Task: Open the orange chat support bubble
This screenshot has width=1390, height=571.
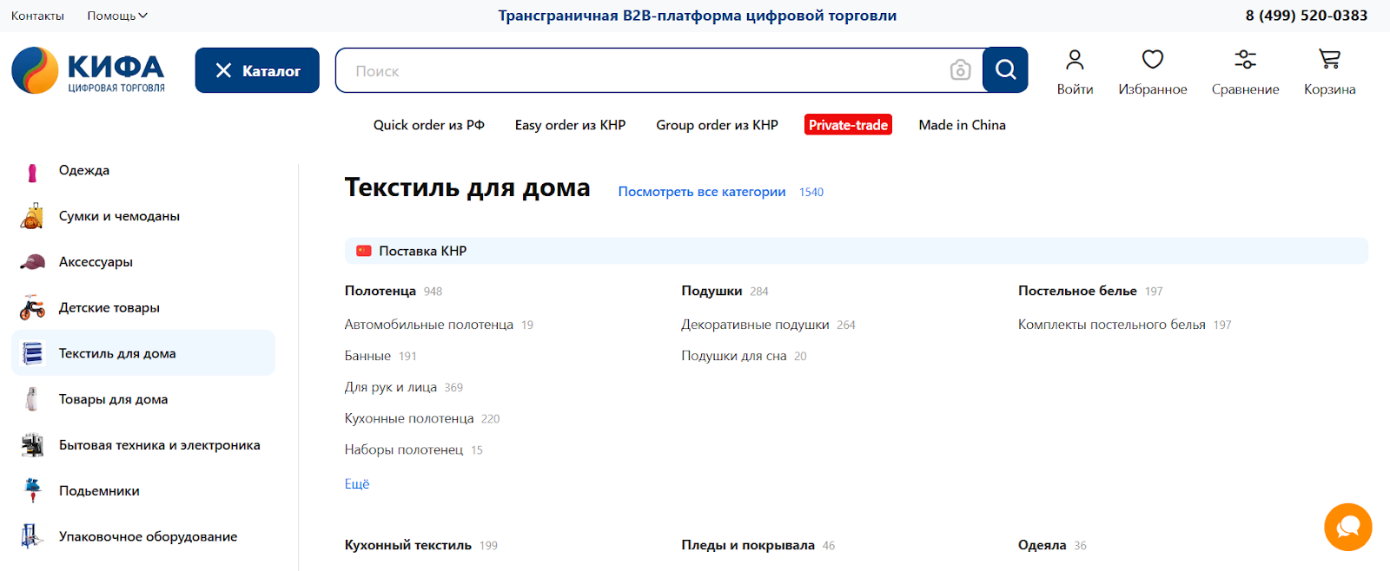Action: [x=1347, y=527]
